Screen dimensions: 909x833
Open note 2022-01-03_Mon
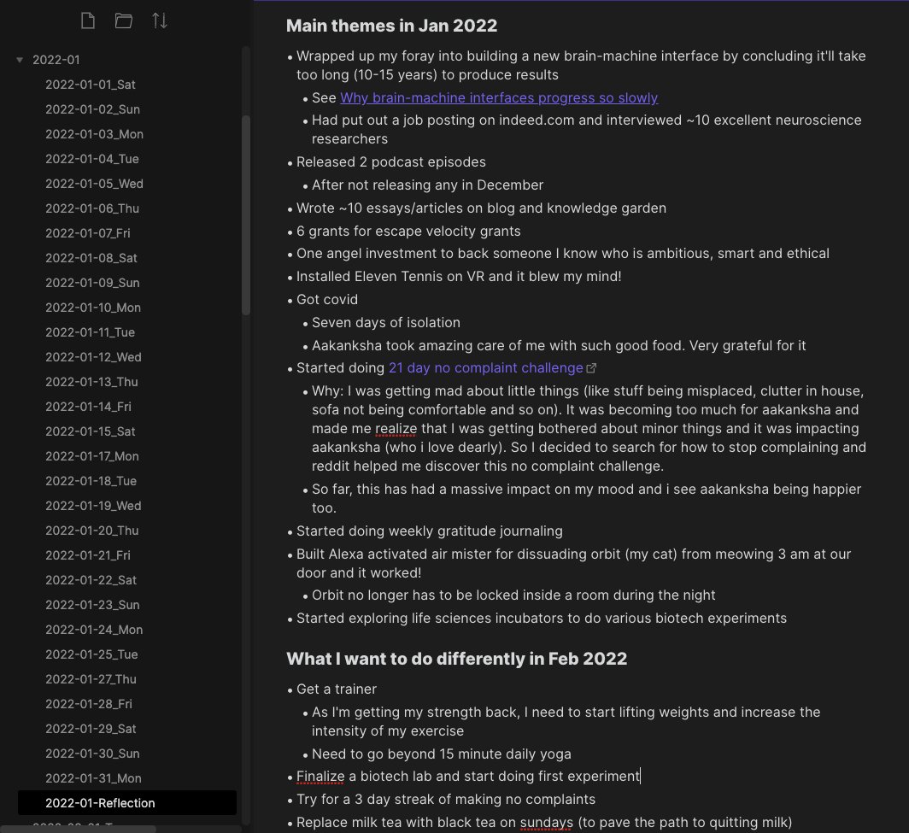point(95,134)
